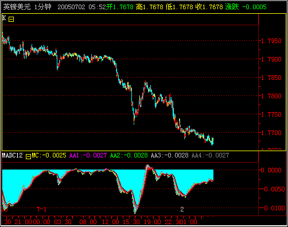The image size is (288, 227).
Task: Click the 高1.7678 high price
Action: coord(150,7)
